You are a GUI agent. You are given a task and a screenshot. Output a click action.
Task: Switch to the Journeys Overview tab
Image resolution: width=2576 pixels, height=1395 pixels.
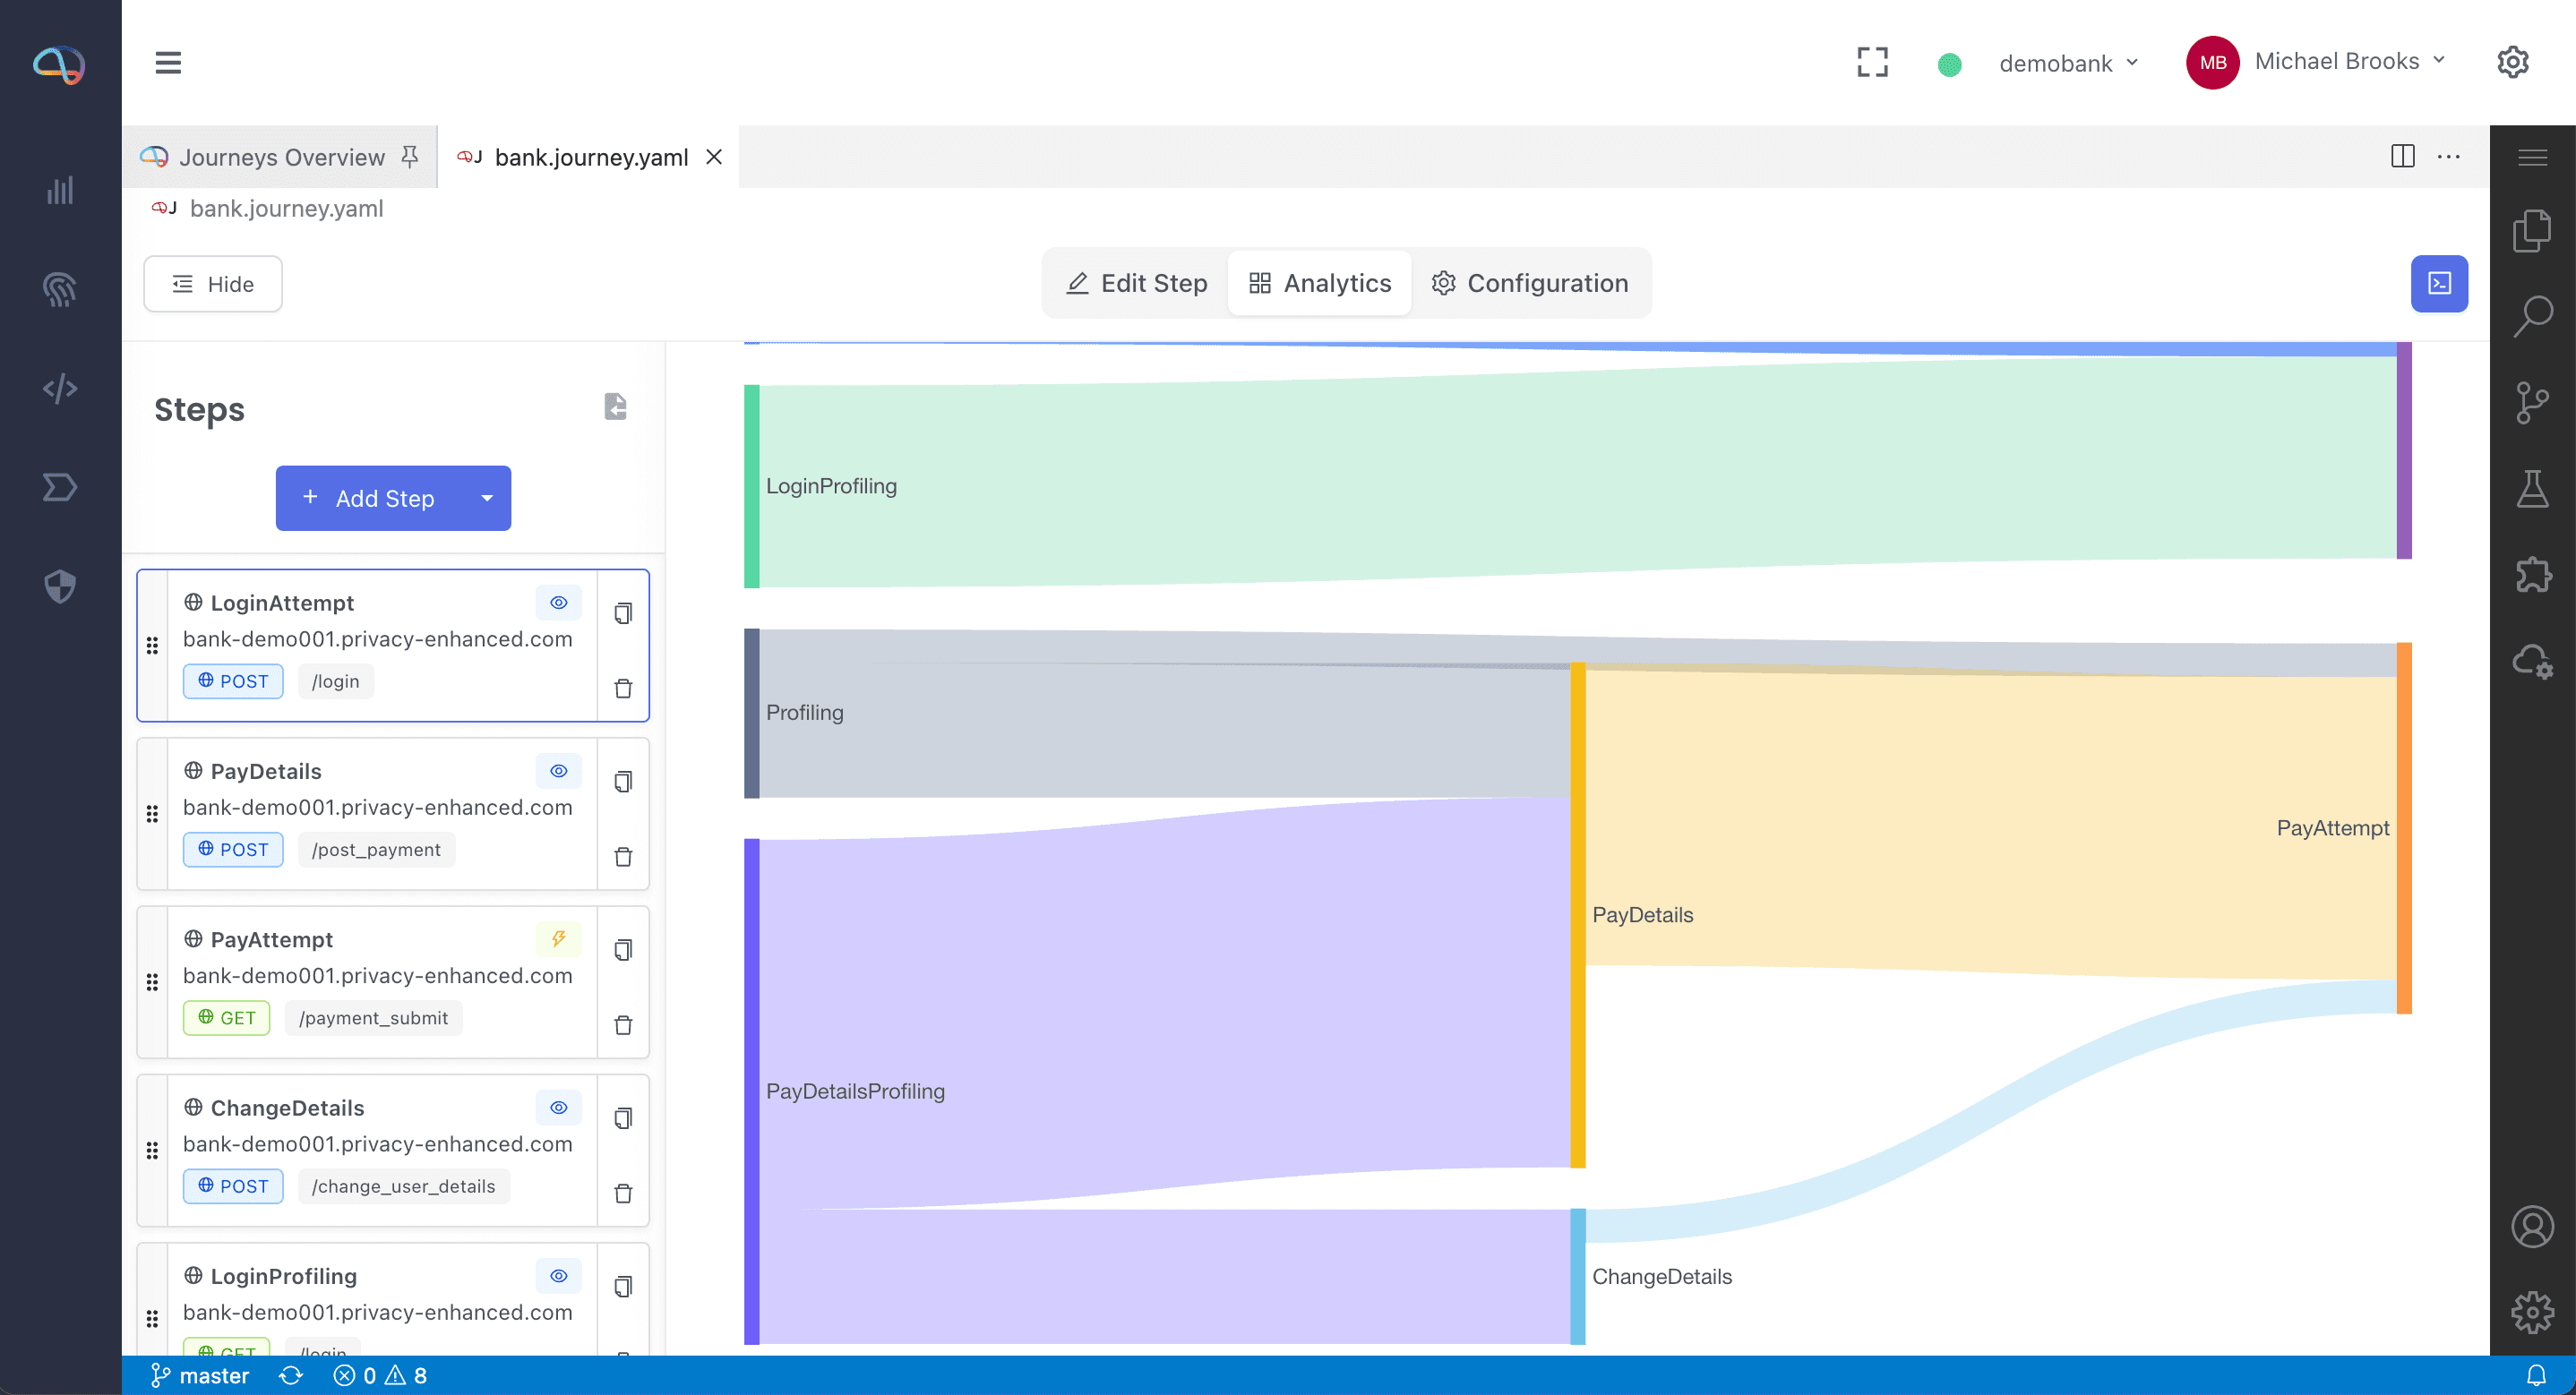click(x=281, y=157)
